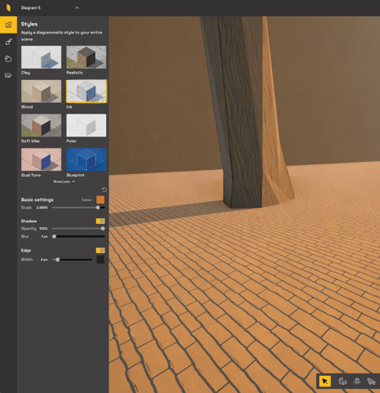The height and width of the screenshot is (393, 380).
Task: Click the Styles panel heading
Action: (29, 25)
